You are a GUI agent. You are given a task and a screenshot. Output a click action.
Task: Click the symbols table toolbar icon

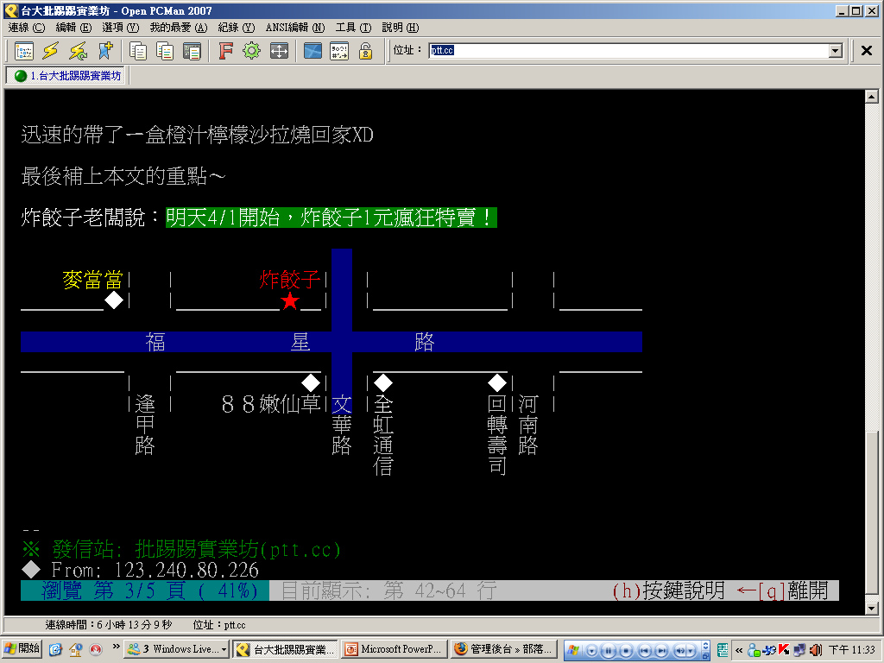[x=339, y=51]
